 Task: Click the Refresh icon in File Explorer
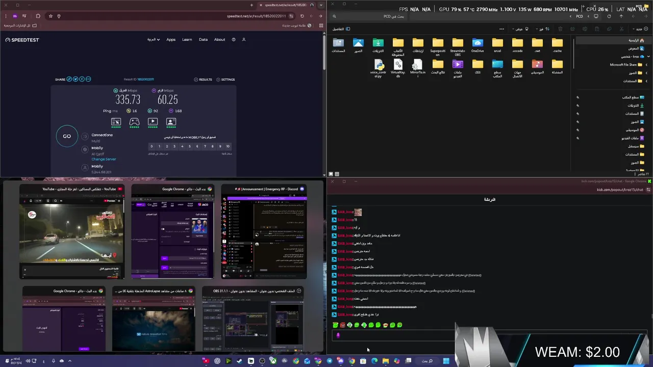(x=609, y=16)
